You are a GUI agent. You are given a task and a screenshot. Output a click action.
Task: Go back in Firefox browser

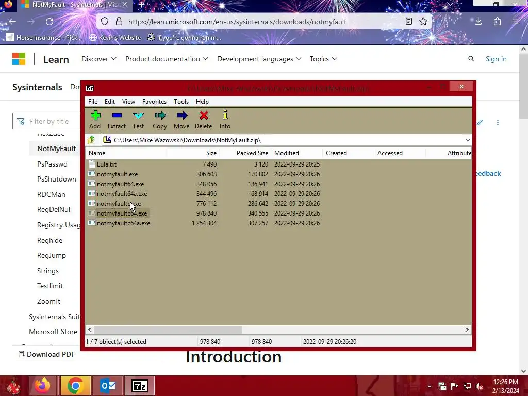(x=12, y=22)
